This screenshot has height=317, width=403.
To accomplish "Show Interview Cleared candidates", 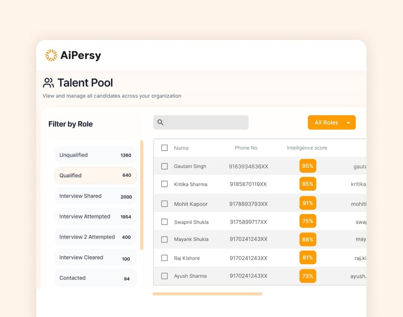I will pyautogui.click(x=96, y=258).
